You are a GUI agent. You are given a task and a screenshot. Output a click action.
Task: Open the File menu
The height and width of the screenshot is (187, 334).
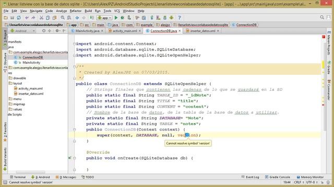pyautogui.click(x=6, y=11)
